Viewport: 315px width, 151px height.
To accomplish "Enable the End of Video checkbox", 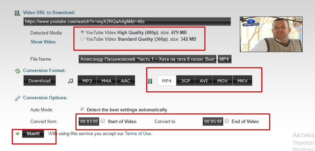I will click(x=227, y=121).
